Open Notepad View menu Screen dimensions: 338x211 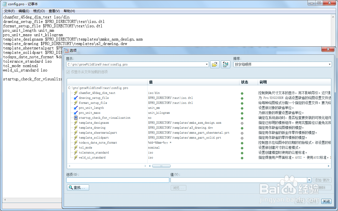pos(54,11)
